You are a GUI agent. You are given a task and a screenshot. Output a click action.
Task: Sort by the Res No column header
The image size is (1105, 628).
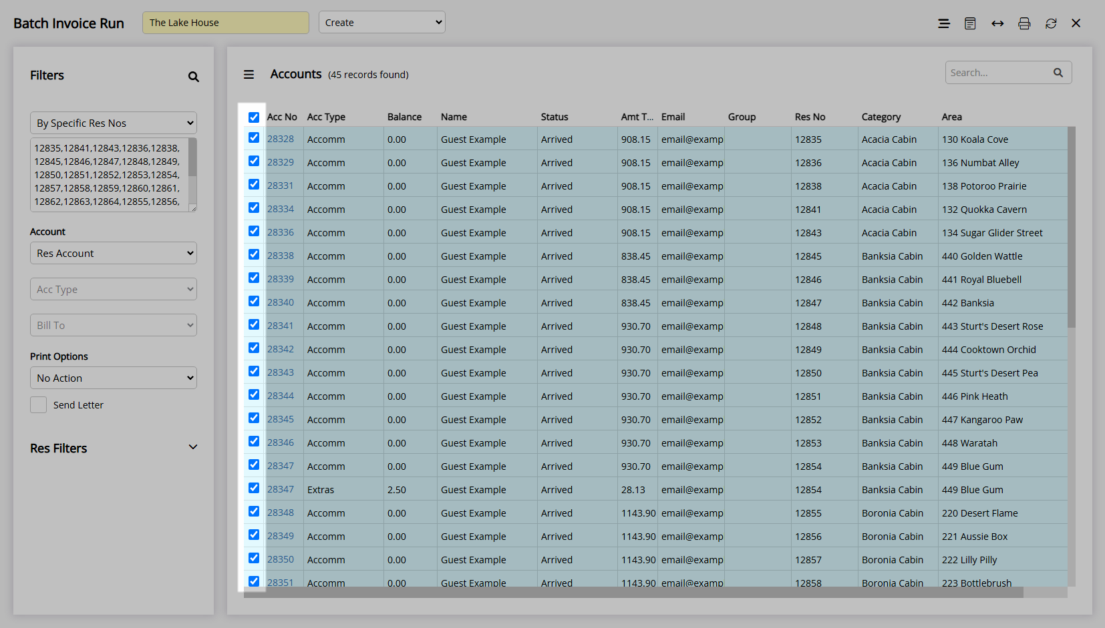pos(810,117)
